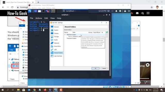Click the Kali panel lock screen icon
The height and width of the screenshot is (92, 165).
pos(125,11)
